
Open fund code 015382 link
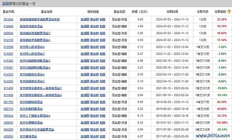8,61
